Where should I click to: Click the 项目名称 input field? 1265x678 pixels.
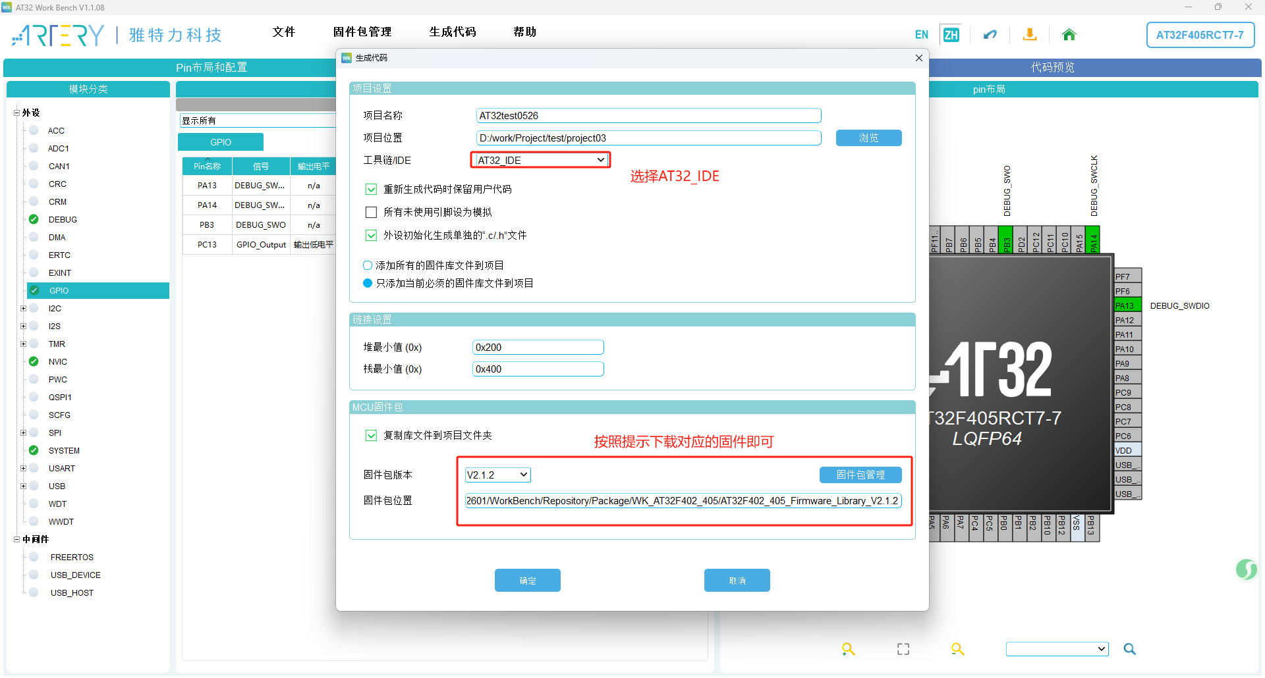pos(648,115)
